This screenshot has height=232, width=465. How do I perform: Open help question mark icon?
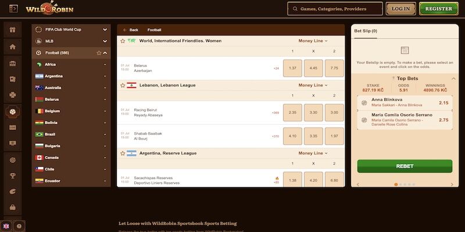click(x=19, y=226)
